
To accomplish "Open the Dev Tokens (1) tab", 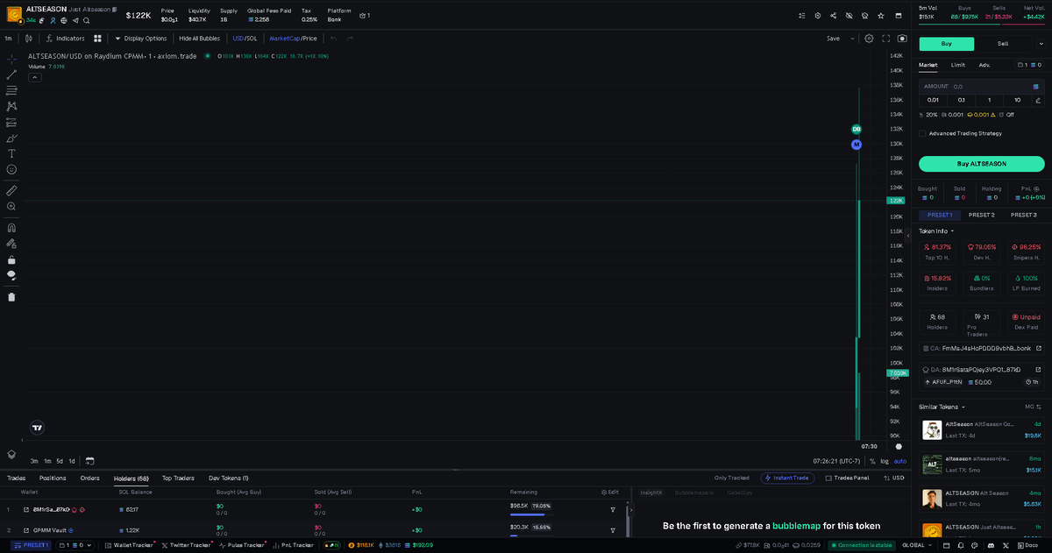I will pyautogui.click(x=229, y=478).
